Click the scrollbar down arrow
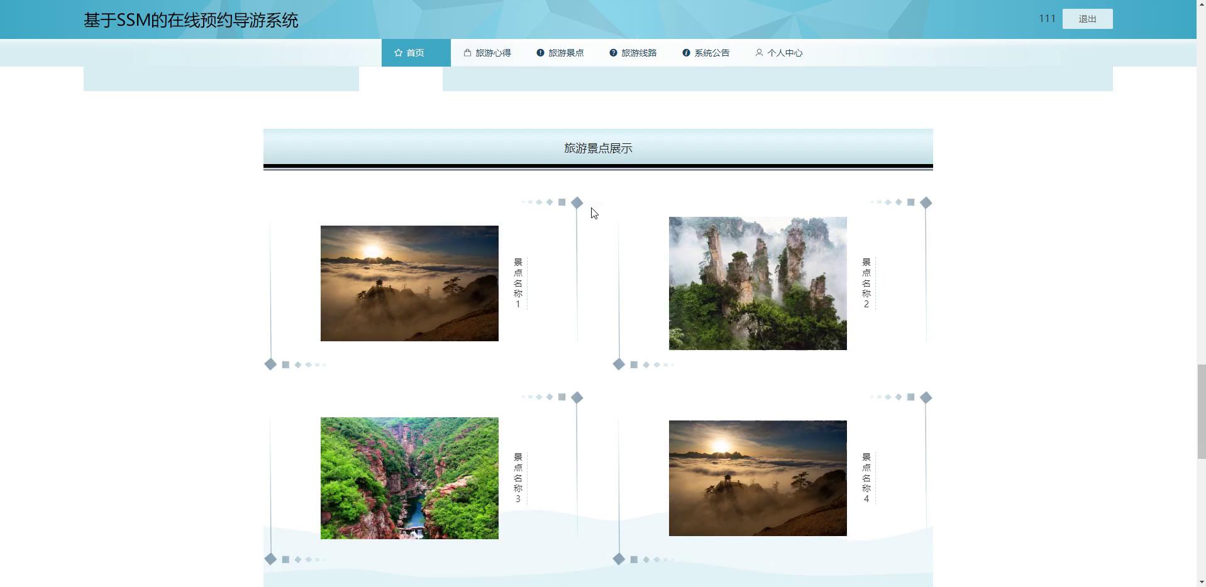Image resolution: width=1206 pixels, height=587 pixels. [1201, 582]
